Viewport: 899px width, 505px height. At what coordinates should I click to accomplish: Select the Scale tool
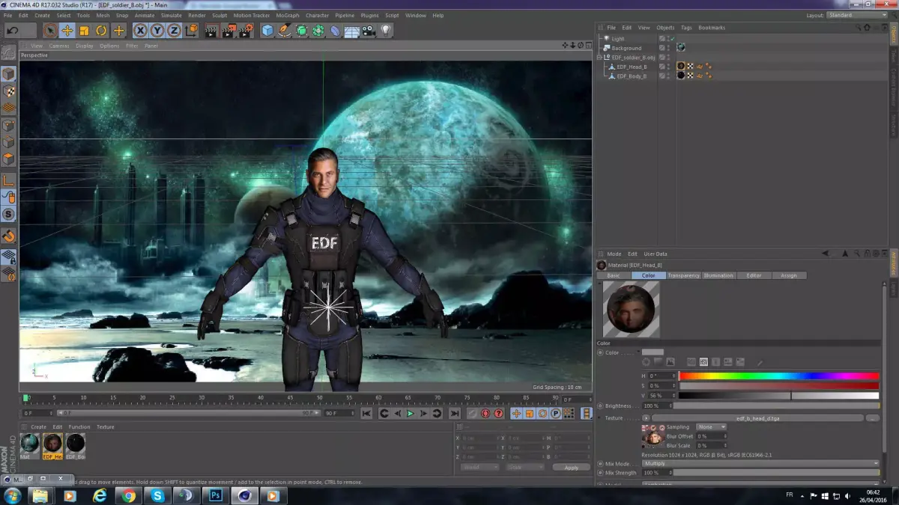point(84,31)
